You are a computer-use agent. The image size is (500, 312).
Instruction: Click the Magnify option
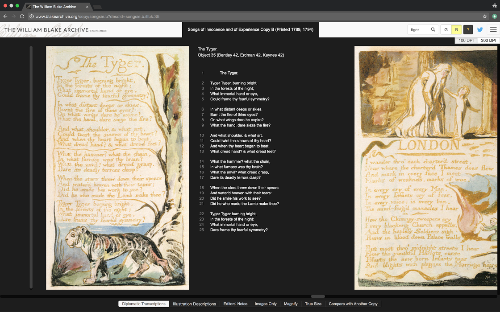tap(291, 304)
